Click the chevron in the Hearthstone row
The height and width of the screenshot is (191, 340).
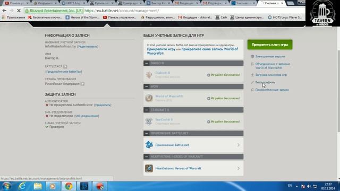239,168
